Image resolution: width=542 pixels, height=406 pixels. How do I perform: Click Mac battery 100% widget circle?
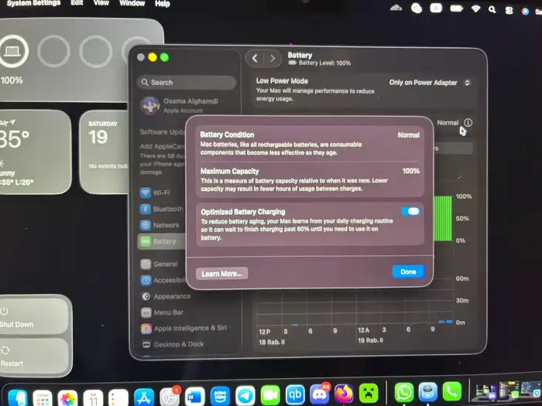[13, 52]
